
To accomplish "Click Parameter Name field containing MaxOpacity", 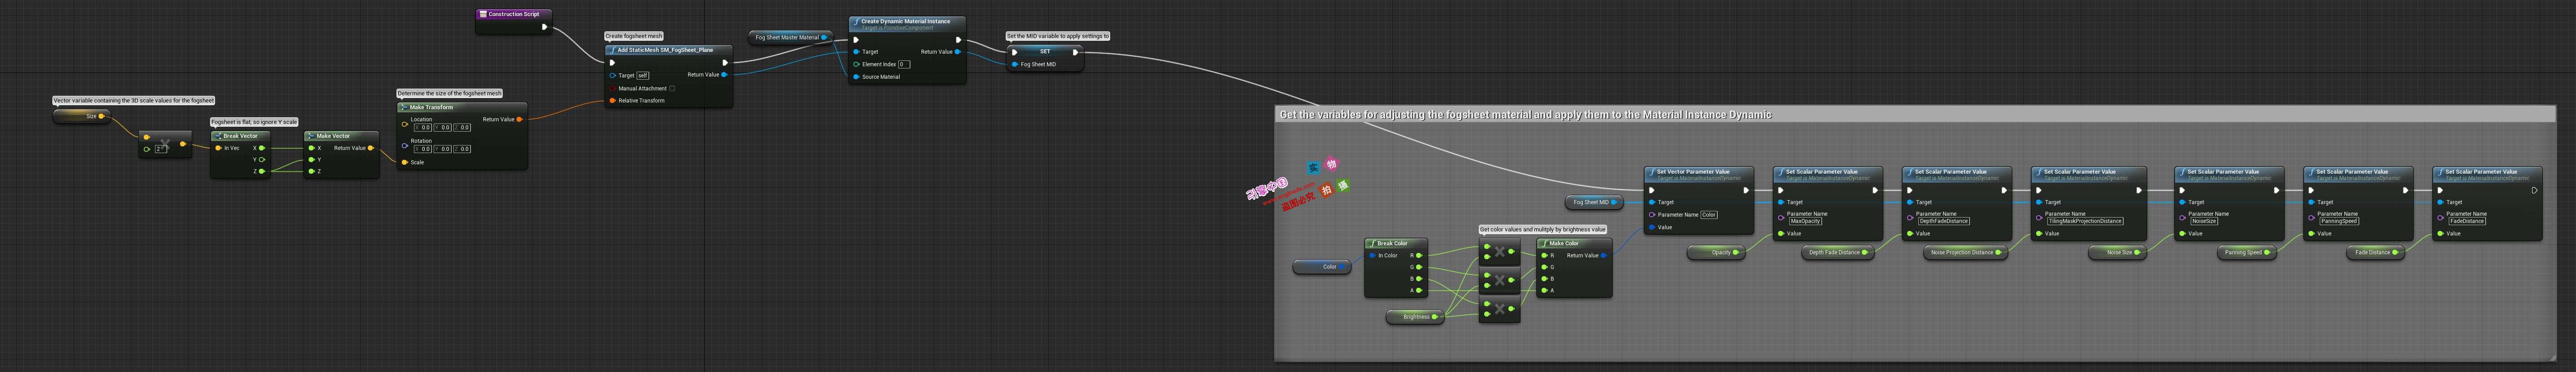I will [x=1805, y=221].
